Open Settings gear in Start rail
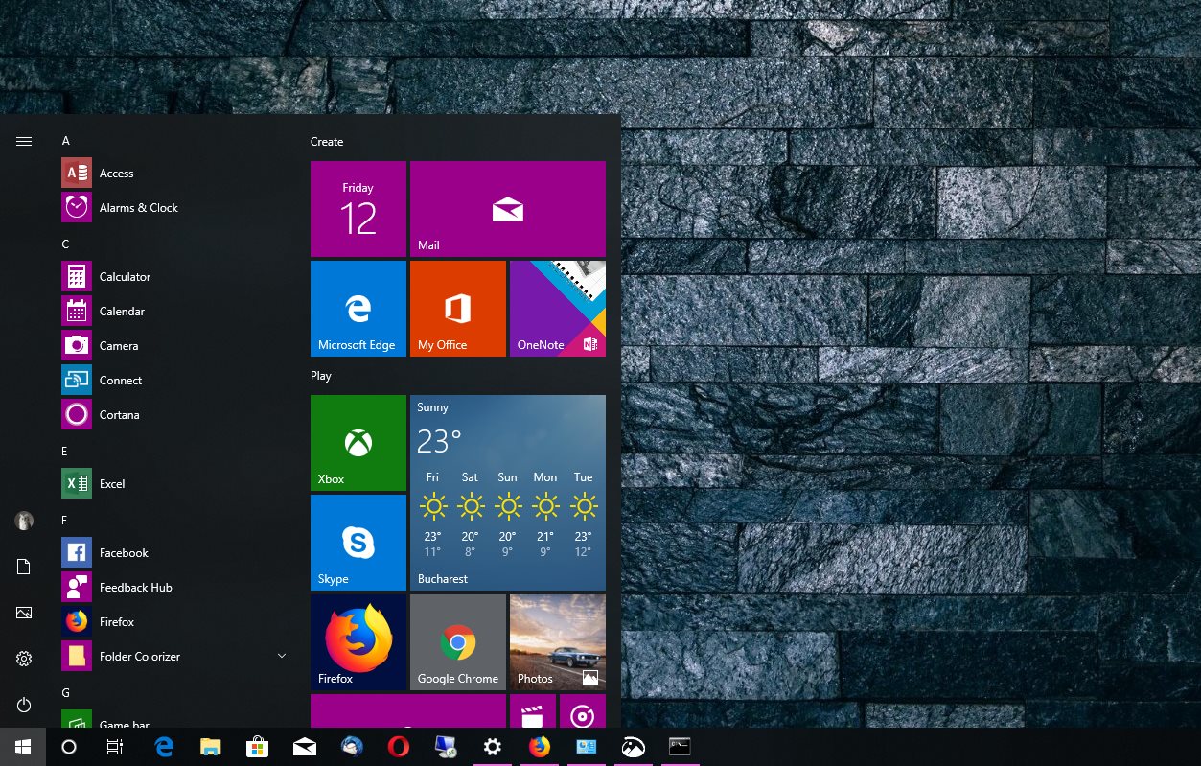Viewport: 1201px width, 766px height. click(24, 659)
